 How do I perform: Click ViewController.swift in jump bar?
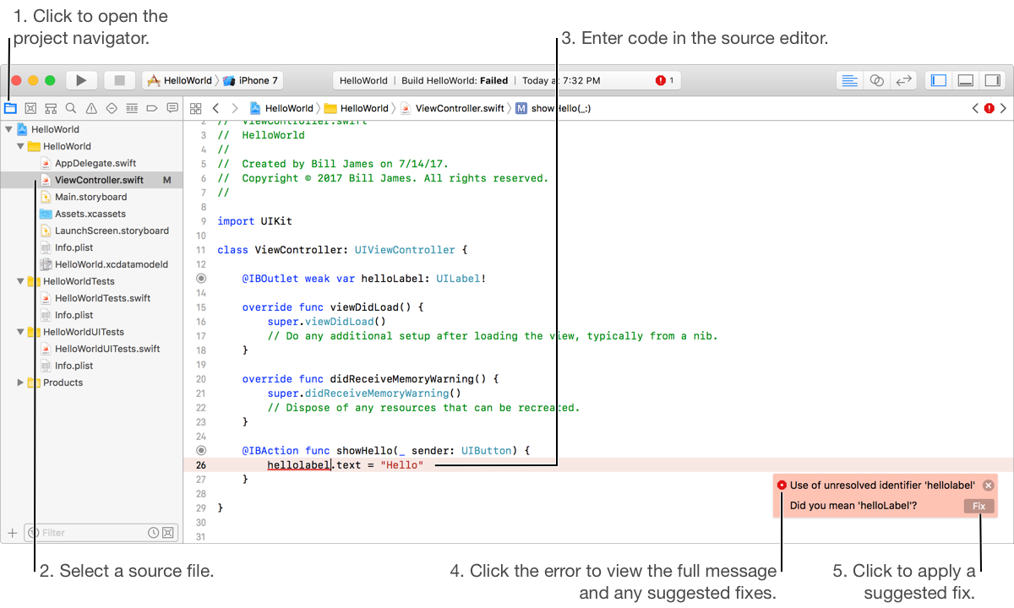[x=452, y=108]
